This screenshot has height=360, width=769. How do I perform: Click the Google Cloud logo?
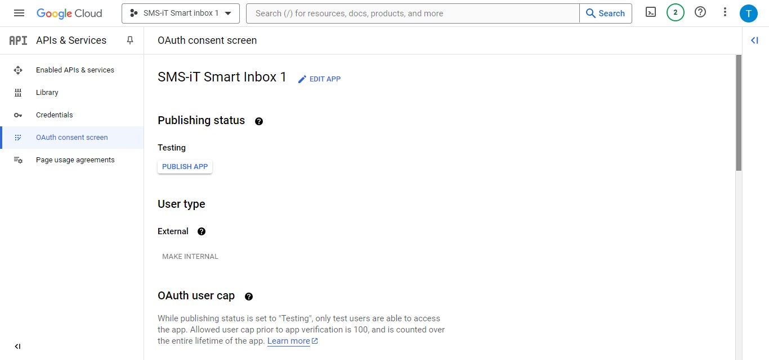coord(69,13)
